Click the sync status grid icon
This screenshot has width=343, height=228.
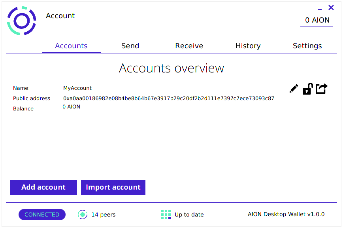coord(166,215)
